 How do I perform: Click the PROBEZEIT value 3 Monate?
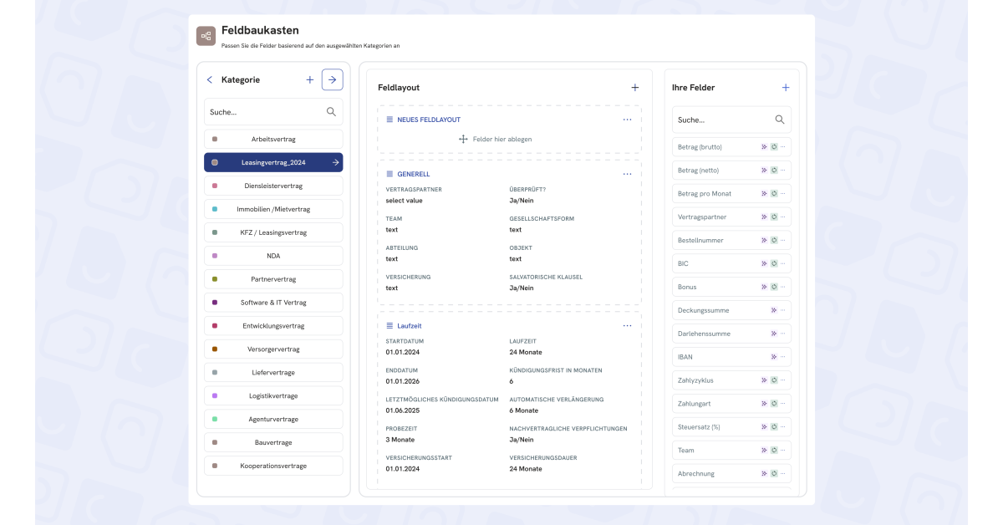click(x=400, y=440)
